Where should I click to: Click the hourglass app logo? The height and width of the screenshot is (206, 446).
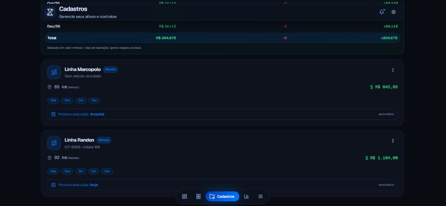click(50, 12)
